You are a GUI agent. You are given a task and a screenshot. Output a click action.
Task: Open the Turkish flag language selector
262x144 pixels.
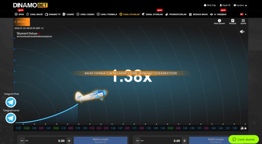click(x=243, y=14)
